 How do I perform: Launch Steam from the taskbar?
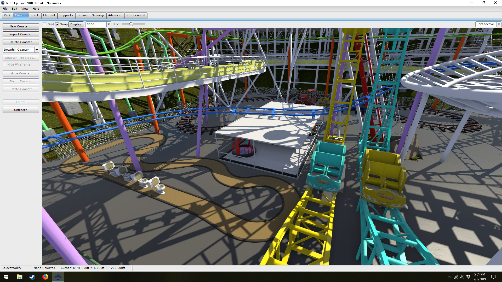32,277
